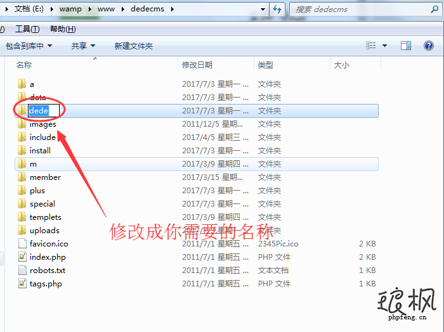Sort by the 名称 column header

pos(24,65)
